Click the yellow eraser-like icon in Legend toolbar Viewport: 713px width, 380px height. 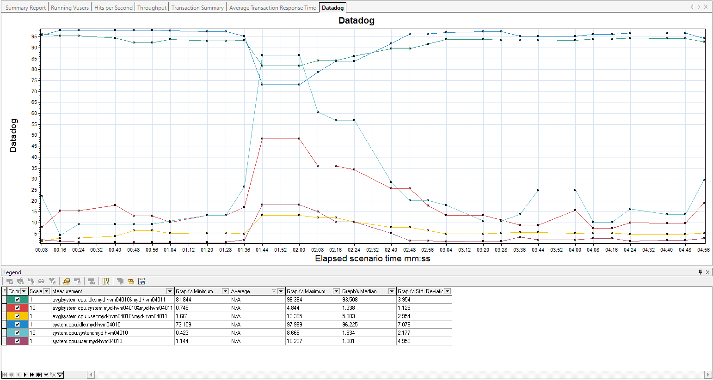(x=67, y=281)
